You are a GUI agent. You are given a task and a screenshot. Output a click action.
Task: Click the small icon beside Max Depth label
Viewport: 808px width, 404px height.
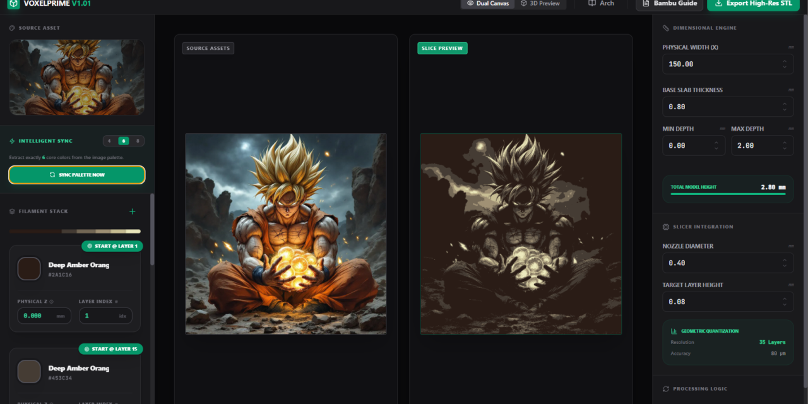[x=791, y=129]
